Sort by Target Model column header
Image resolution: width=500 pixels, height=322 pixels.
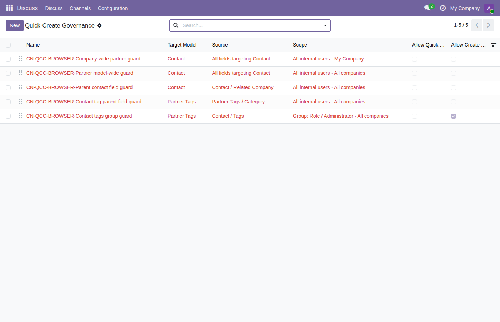click(x=182, y=45)
